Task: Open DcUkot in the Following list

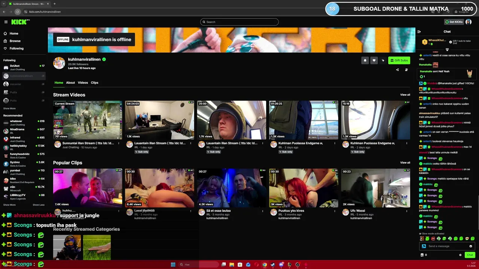Action: 24,67
